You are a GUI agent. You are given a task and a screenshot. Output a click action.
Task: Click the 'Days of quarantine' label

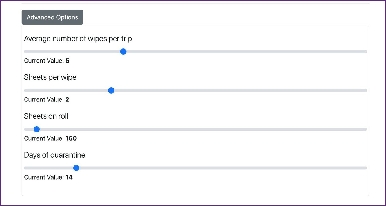pyautogui.click(x=54, y=155)
